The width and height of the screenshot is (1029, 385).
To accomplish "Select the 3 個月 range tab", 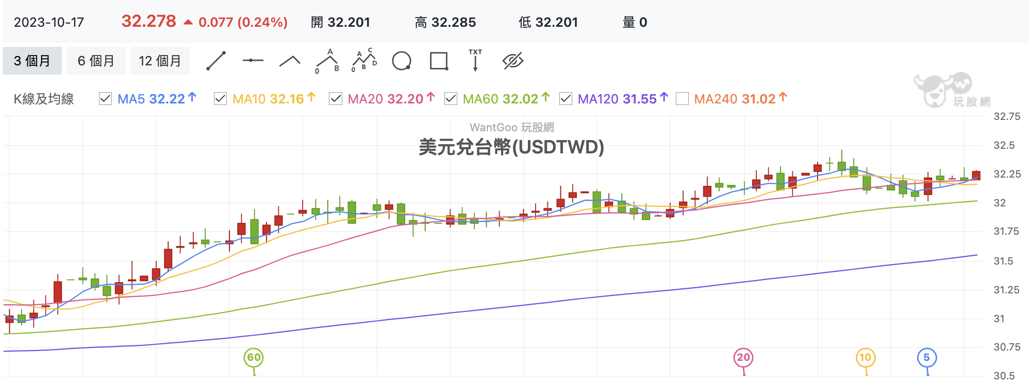I will [32, 61].
